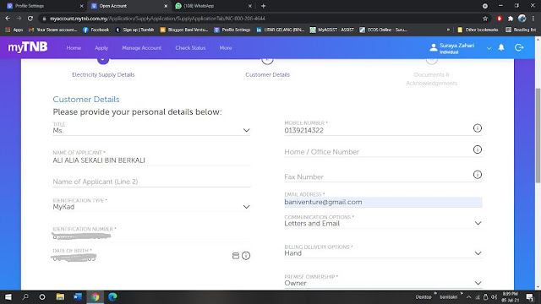
Task: Open Chrome extensions puzzle icon
Action: pyautogui.click(x=511, y=19)
